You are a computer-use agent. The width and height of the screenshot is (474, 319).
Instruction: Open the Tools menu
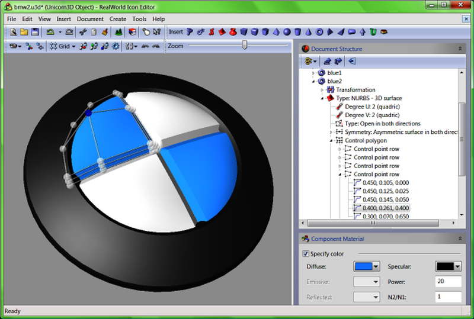pos(139,19)
